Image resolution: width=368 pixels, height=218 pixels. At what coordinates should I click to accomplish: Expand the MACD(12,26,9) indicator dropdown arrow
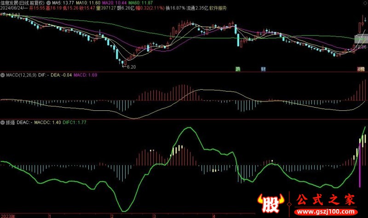tap(3, 75)
